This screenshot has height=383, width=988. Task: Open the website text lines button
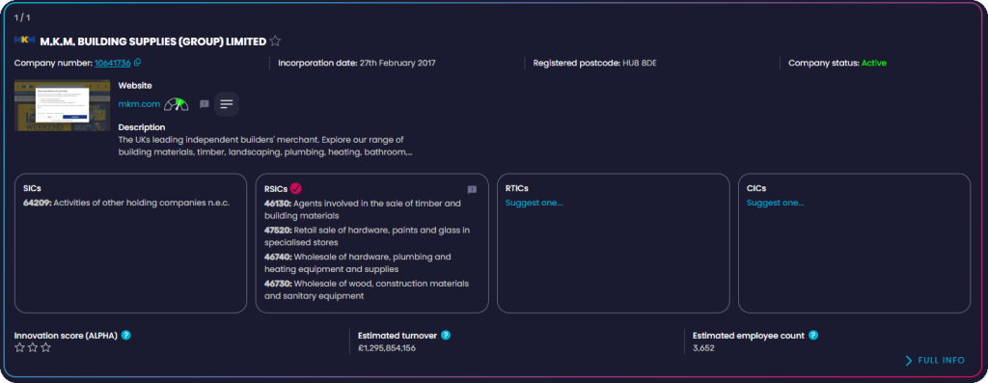point(227,104)
